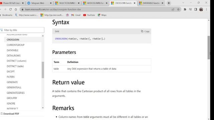
Task: Switch to the DATATABLE function tab
Action: tap(151, 3)
